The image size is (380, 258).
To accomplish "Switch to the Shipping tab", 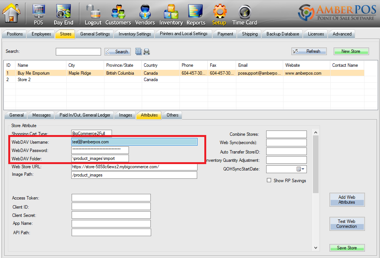I will (250, 34).
